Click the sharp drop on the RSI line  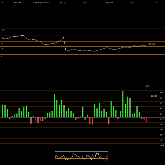tap(65, 44)
